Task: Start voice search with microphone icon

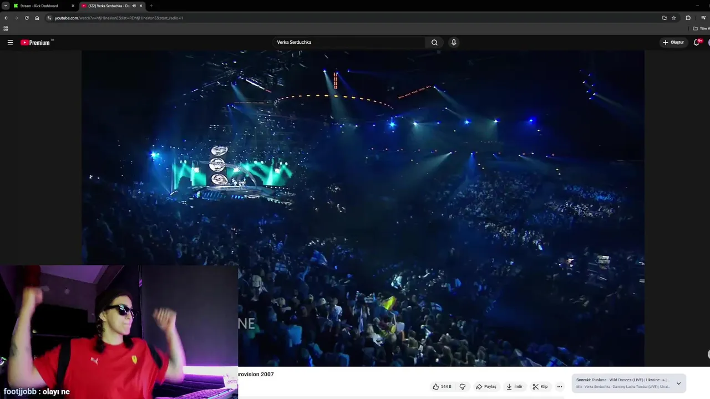Action: tap(454, 43)
